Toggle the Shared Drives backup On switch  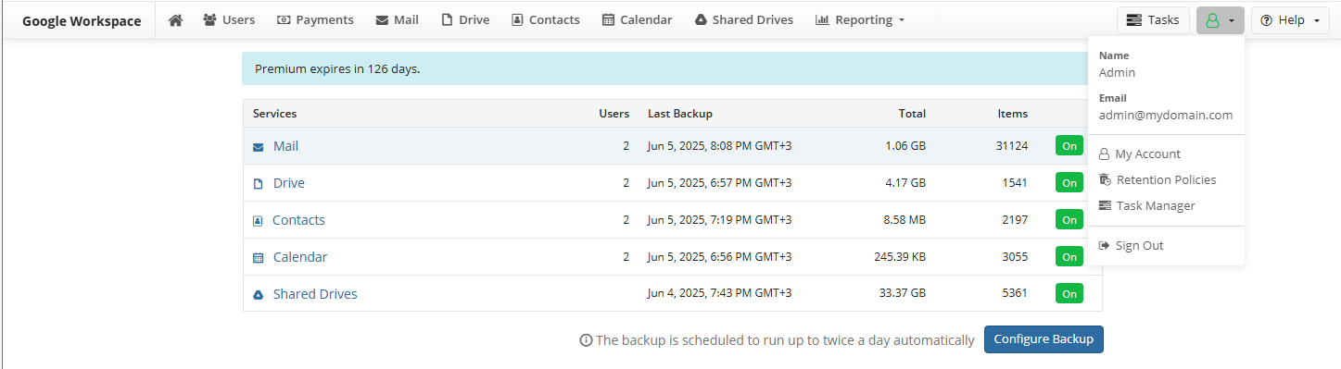point(1069,293)
